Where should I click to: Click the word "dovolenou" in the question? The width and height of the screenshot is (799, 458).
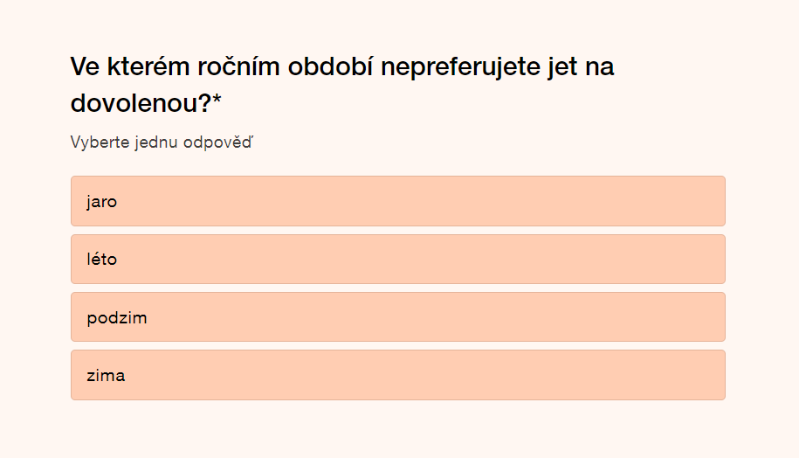[134, 103]
